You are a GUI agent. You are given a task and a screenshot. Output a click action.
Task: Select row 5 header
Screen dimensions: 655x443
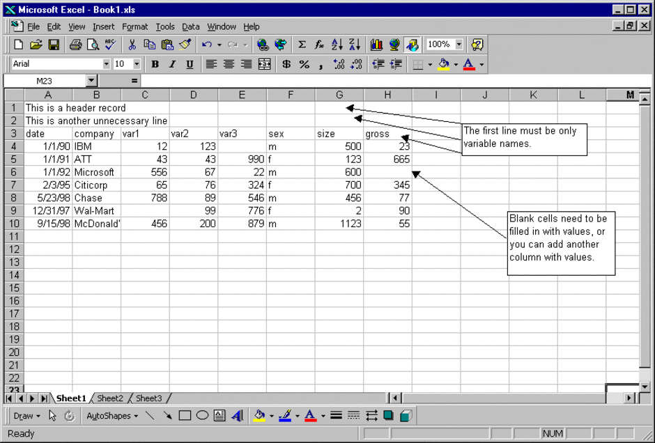click(x=14, y=160)
